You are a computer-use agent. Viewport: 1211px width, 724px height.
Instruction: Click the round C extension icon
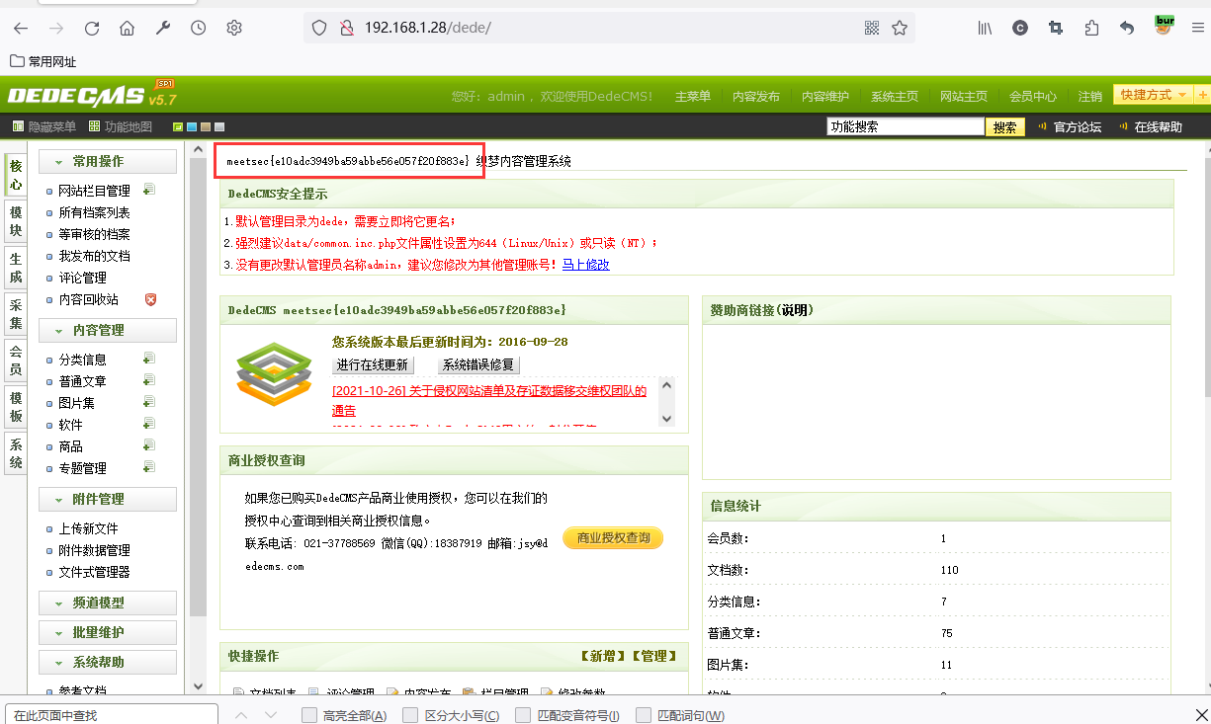pos(1020,28)
